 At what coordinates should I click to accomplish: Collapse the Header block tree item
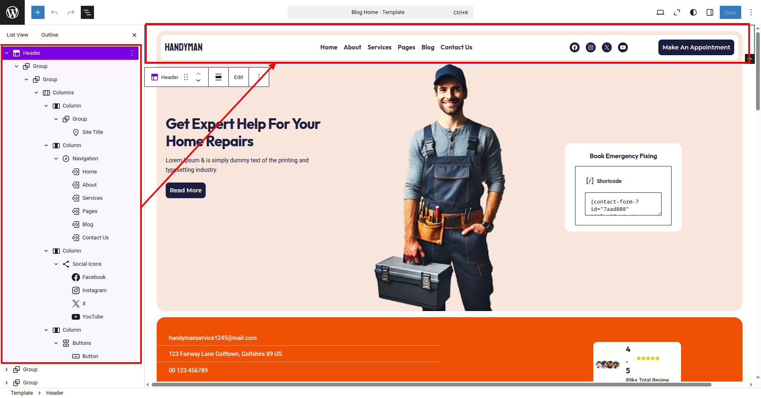[x=7, y=53]
